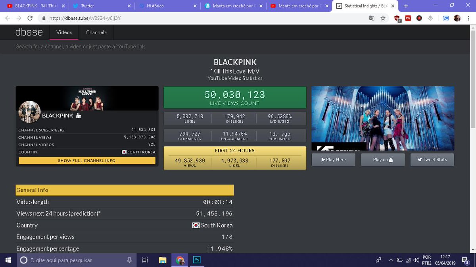Open the Chrome three-dot menu
The width and height of the screenshot is (476, 267).
pyautogui.click(x=468, y=18)
